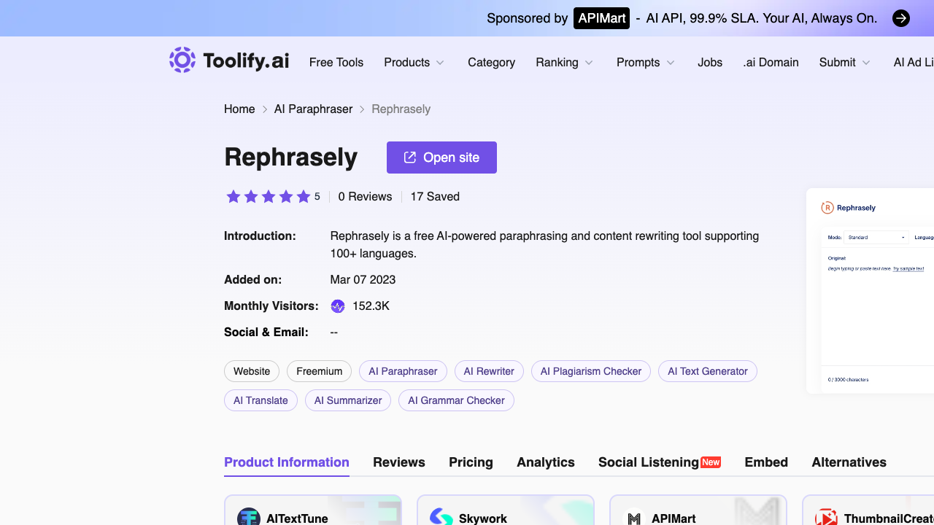Click the 17 Saved link
This screenshot has width=934, height=525.
[435, 197]
